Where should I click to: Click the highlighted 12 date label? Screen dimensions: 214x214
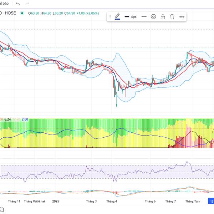pos(211,201)
